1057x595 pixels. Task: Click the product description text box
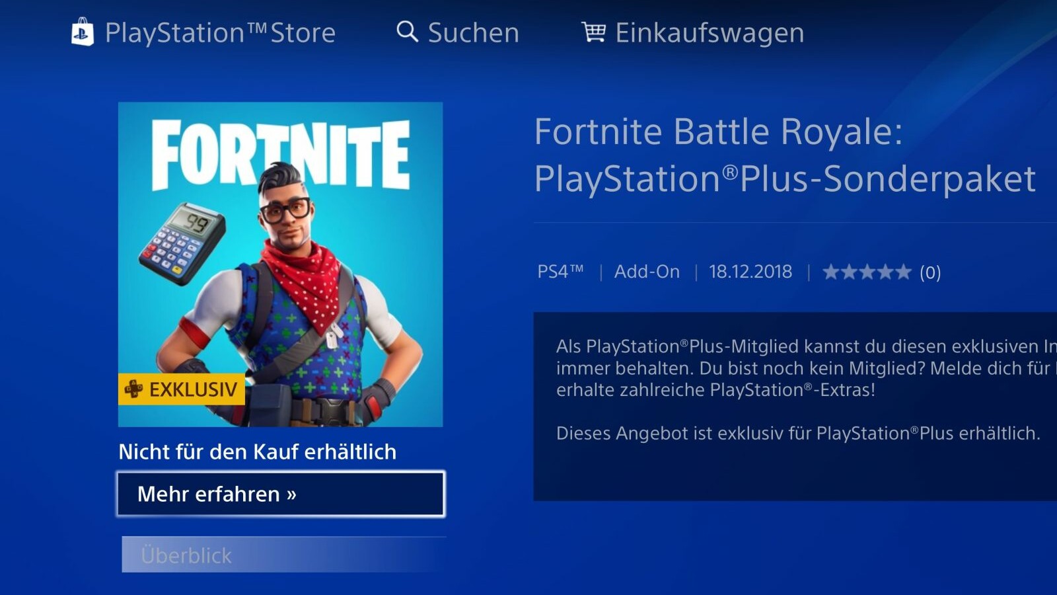(x=795, y=407)
